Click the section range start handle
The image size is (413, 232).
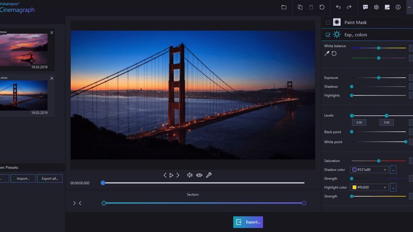(x=104, y=203)
